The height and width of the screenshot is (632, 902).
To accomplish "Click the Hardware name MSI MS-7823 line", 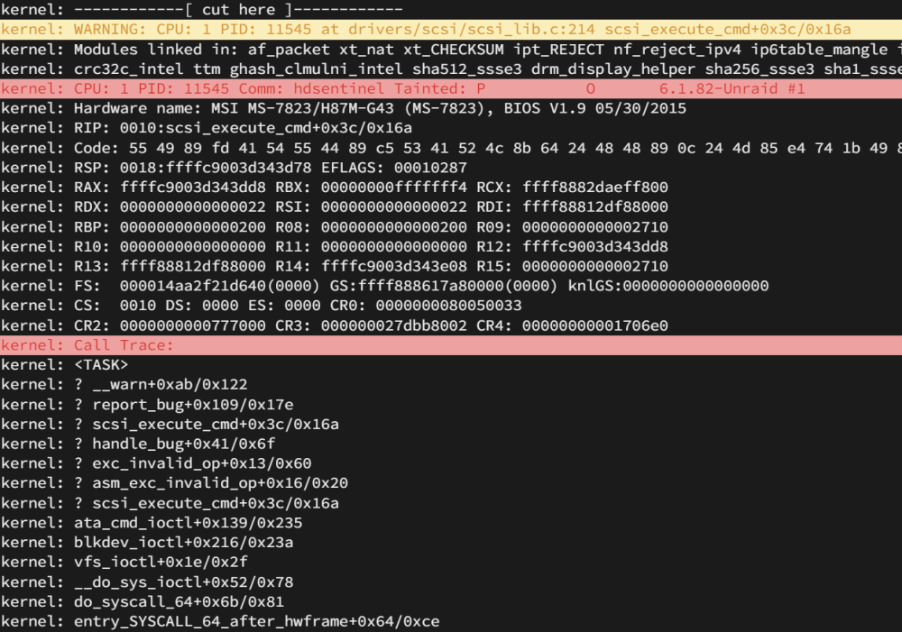I will pyautogui.click(x=451, y=108).
